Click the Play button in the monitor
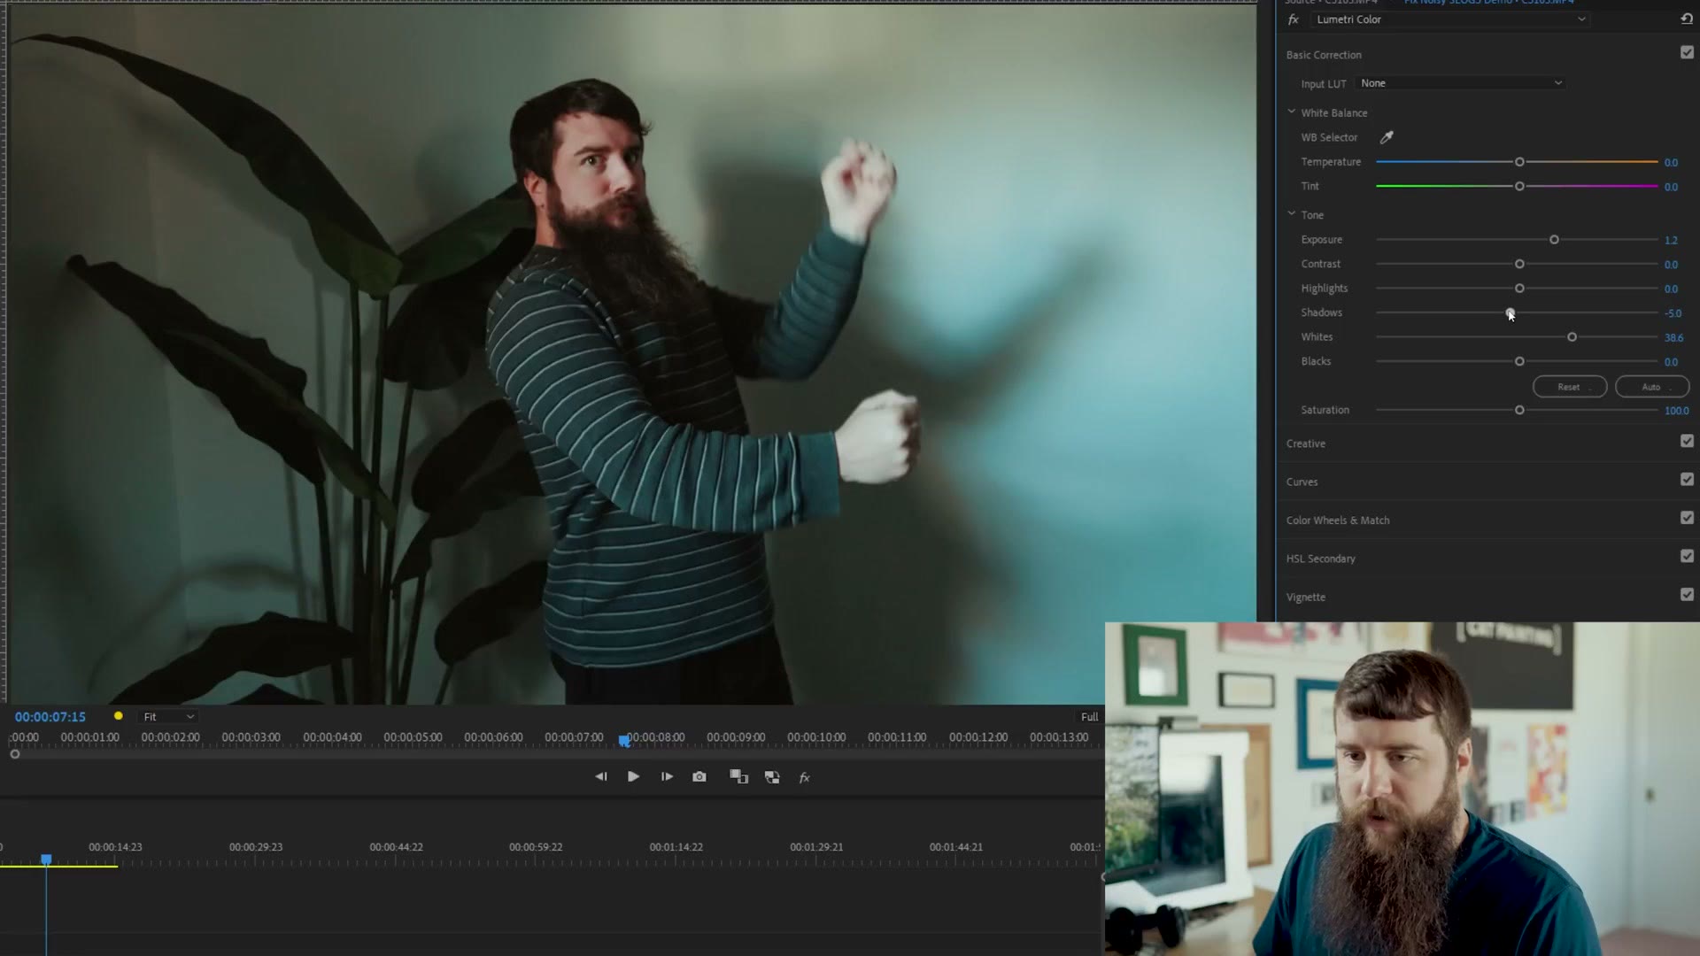1700x956 pixels. (x=633, y=776)
